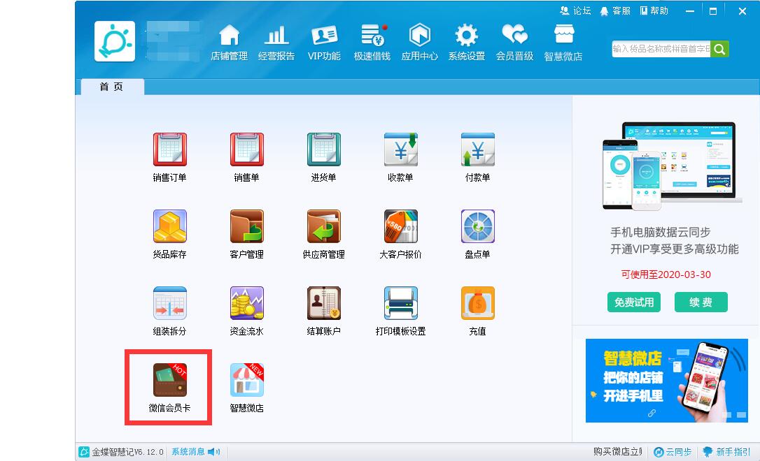This screenshot has width=760, height=461.
Task: Open 会员晋级 member upgrade in toolbar
Action: 514,43
